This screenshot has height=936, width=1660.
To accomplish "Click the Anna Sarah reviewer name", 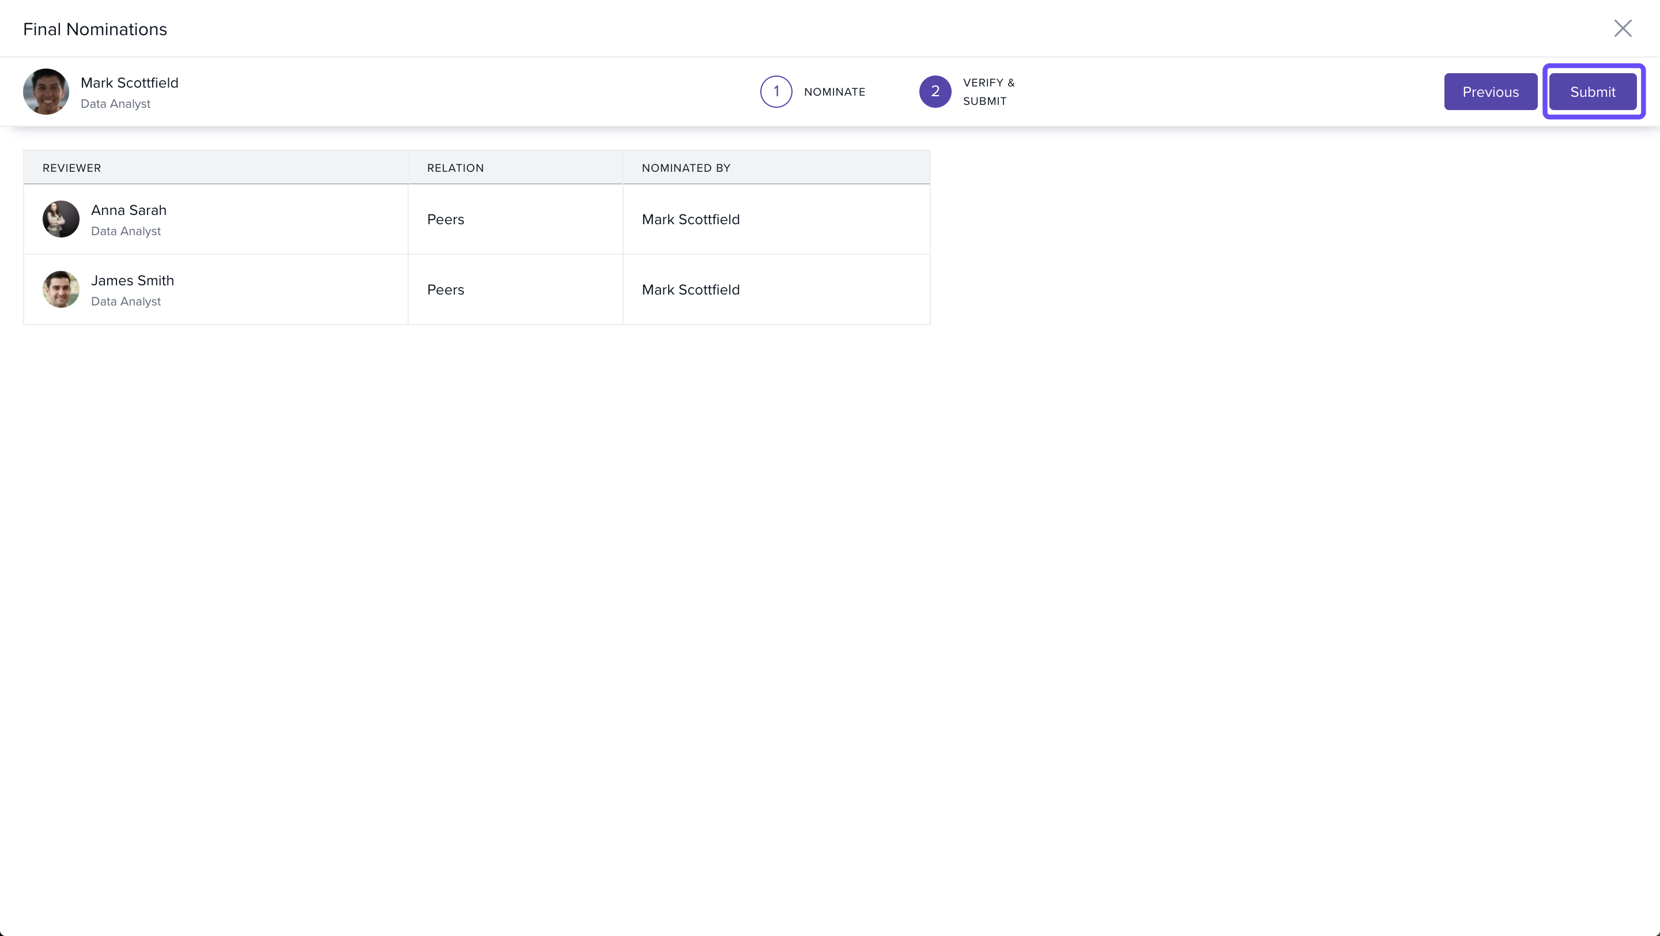I will (129, 210).
